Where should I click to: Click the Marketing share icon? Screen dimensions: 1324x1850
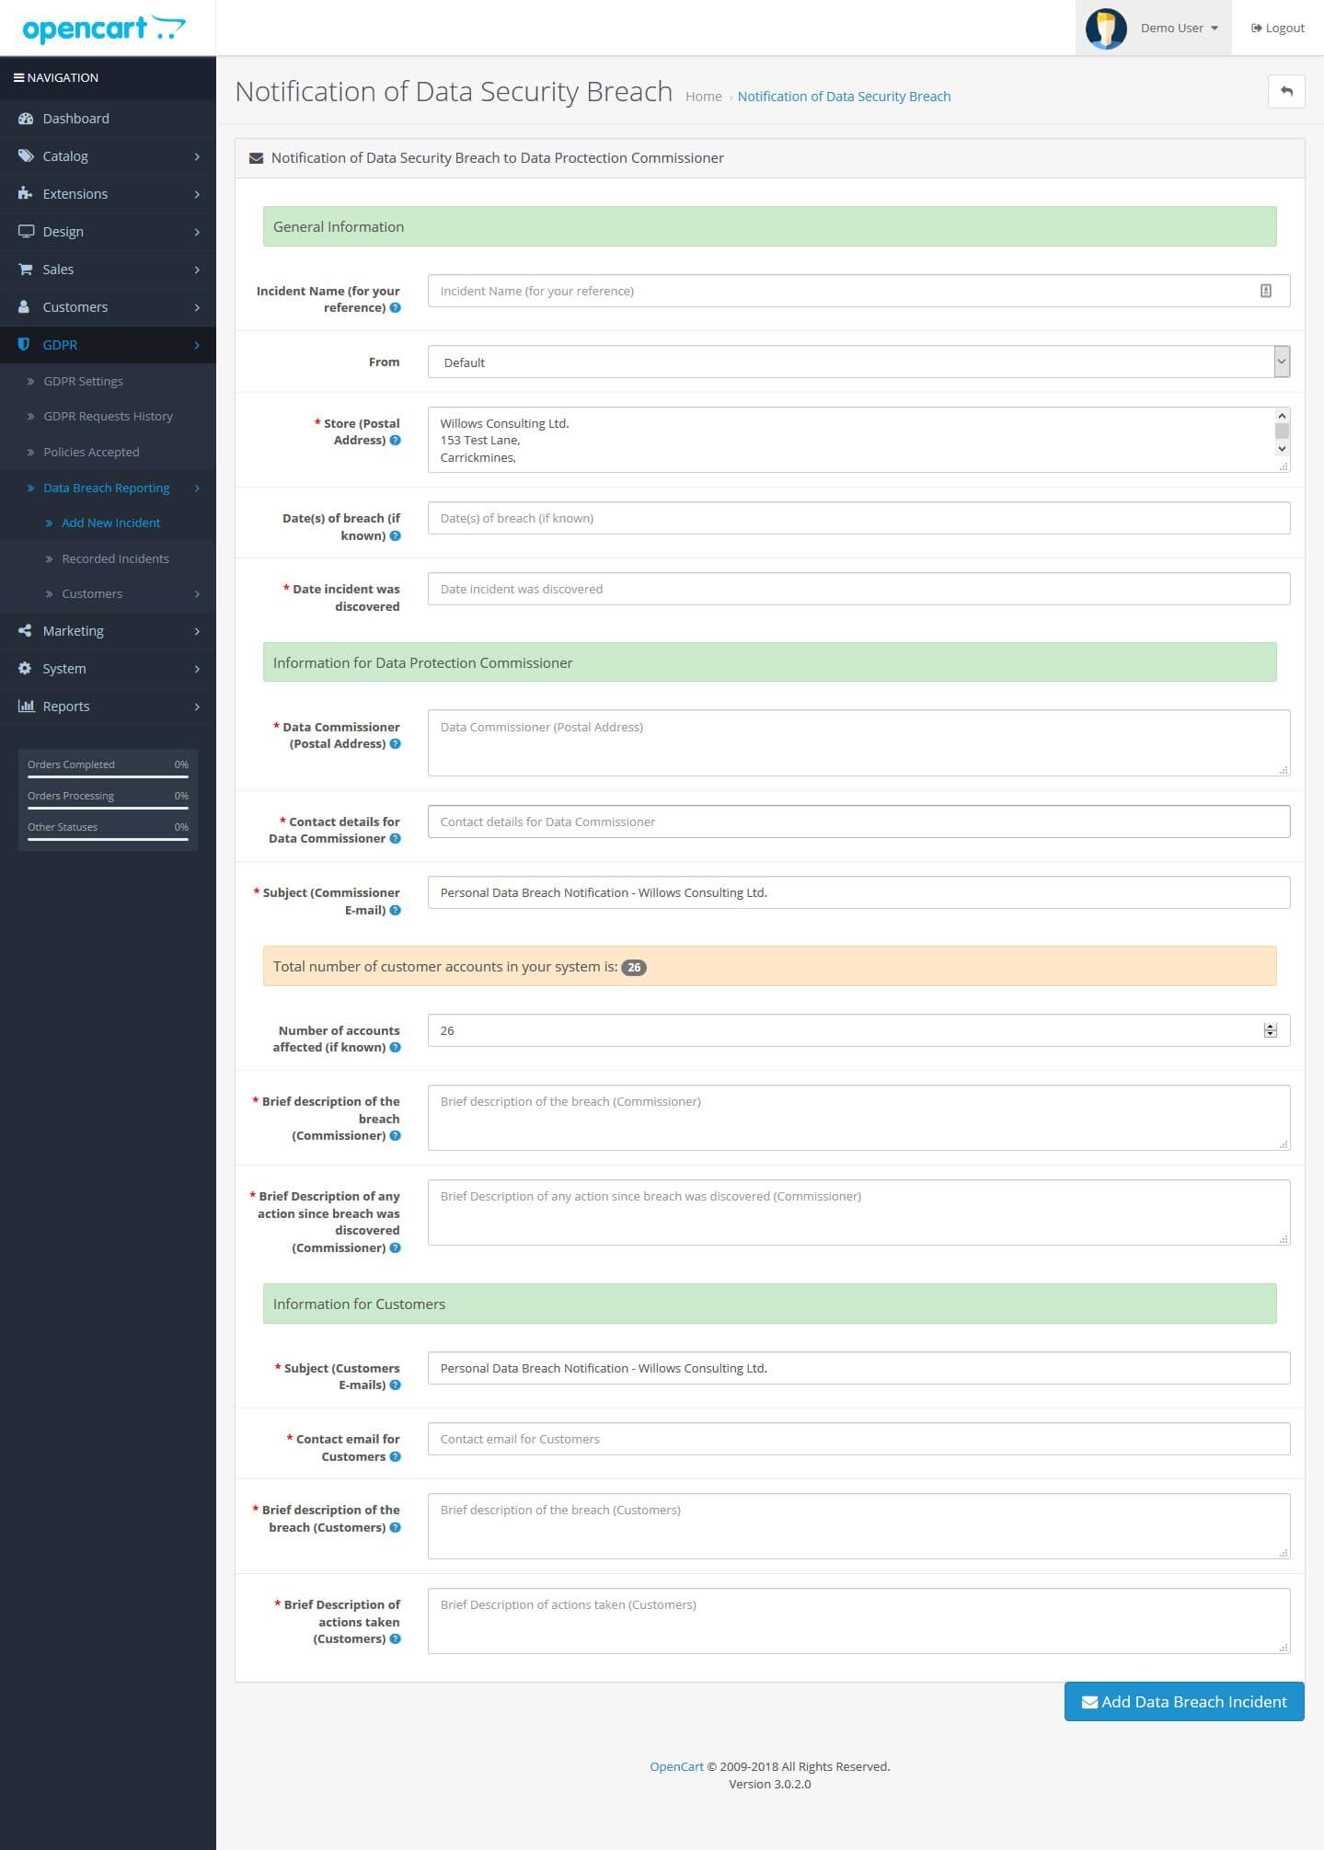(x=26, y=631)
